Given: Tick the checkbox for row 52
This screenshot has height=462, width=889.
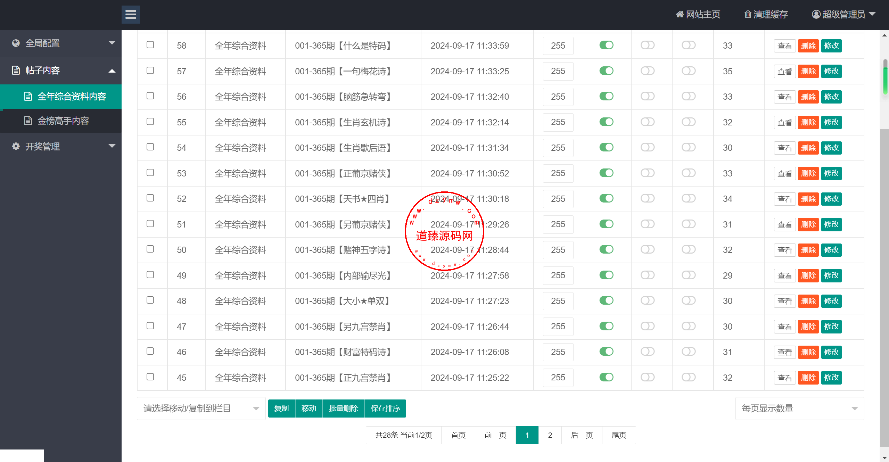Looking at the screenshot, I should point(150,198).
